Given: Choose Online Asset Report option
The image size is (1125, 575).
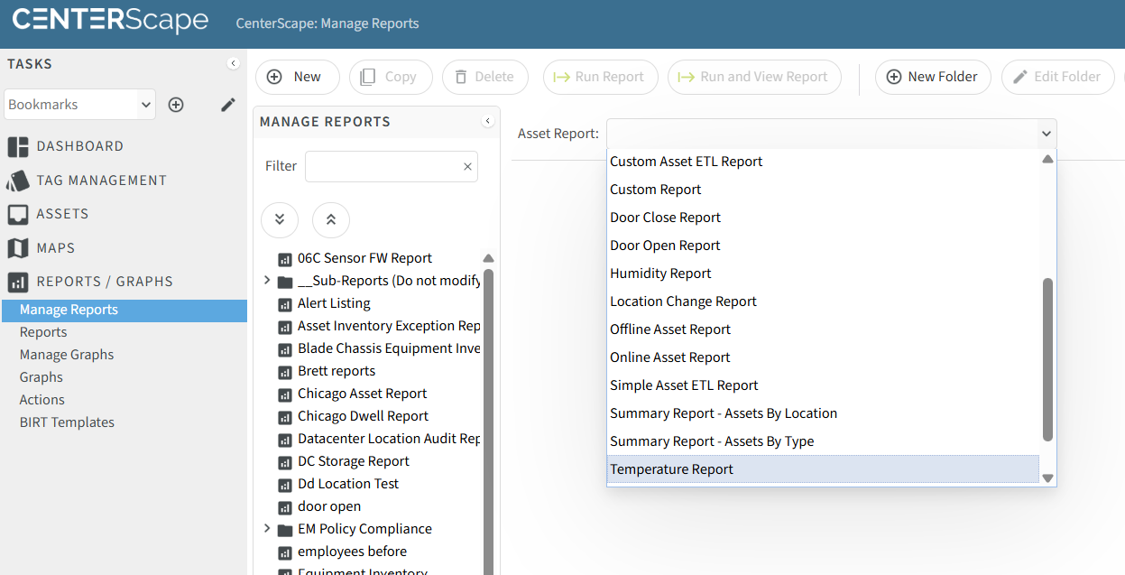Looking at the screenshot, I should pyautogui.click(x=823, y=357).
